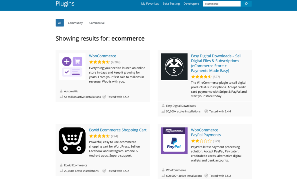Viewport: 297px width, 179px height.
Task: Go to the Developers page
Action: pos(191,4)
